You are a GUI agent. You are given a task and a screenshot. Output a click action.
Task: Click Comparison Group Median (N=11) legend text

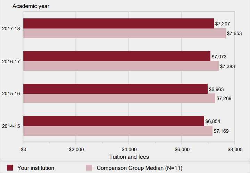pyautogui.click(x=140, y=168)
